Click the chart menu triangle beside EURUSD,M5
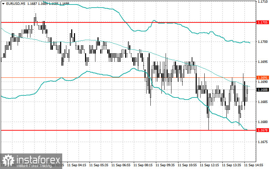Screen dimensions: 270x169 pyautogui.click(x=3, y=3)
